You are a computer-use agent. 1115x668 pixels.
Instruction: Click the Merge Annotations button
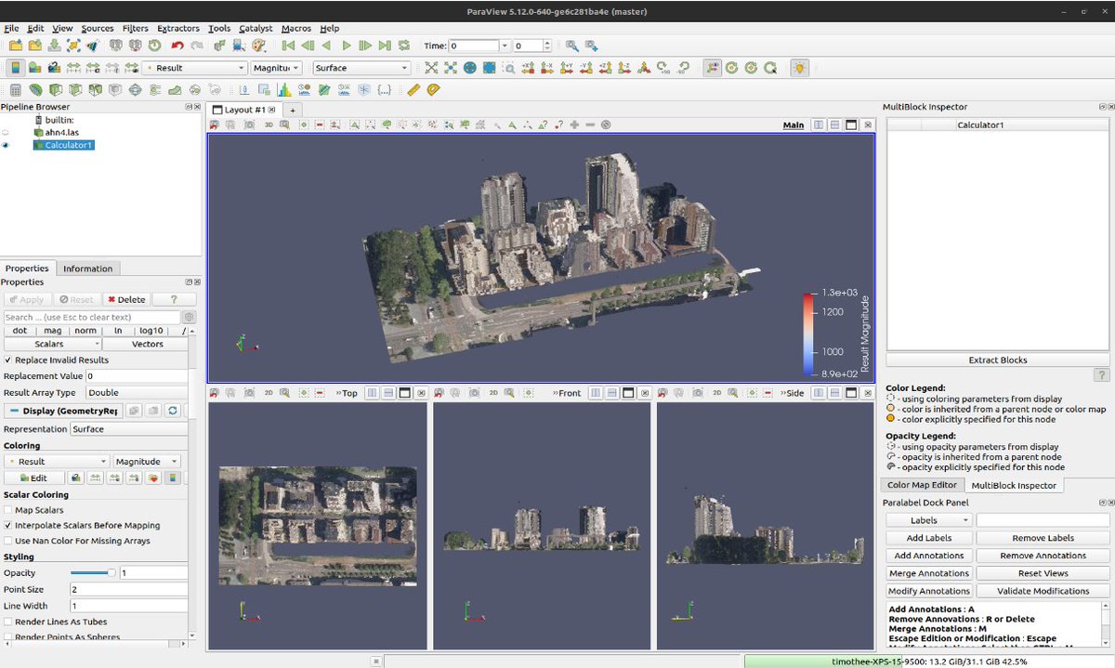(x=929, y=573)
